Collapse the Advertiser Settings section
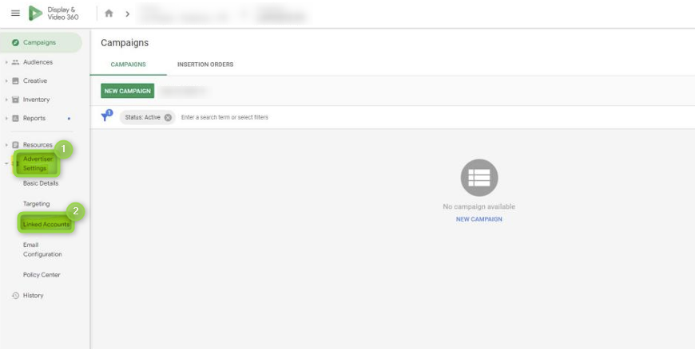The width and height of the screenshot is (695, 349). (x=6, y=163)
